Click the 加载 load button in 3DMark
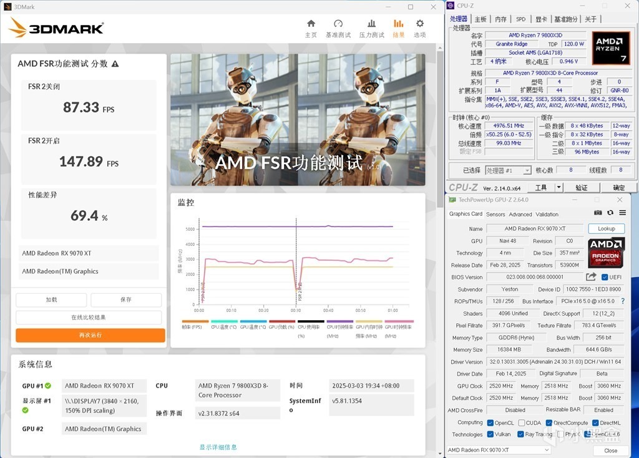Image resolution: width=639 pixels, height=458 pixels. click(x=51, y=300)
